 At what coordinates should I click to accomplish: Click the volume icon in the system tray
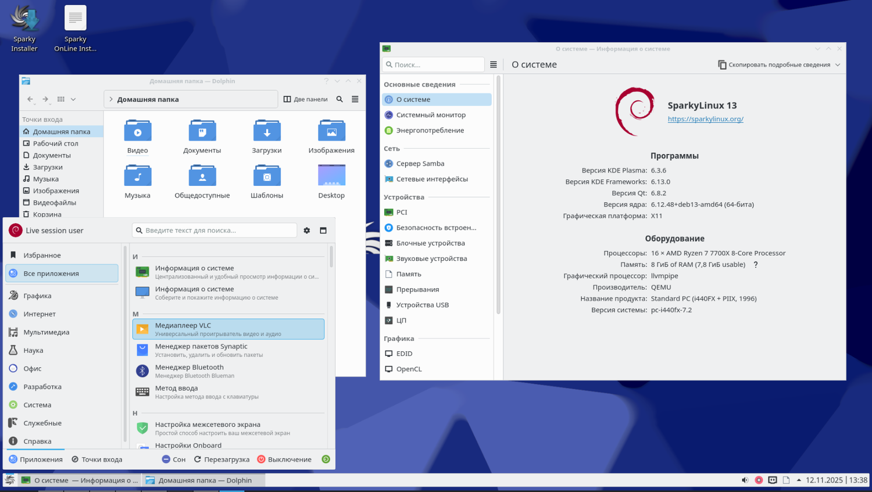click(x=745, y=480)
